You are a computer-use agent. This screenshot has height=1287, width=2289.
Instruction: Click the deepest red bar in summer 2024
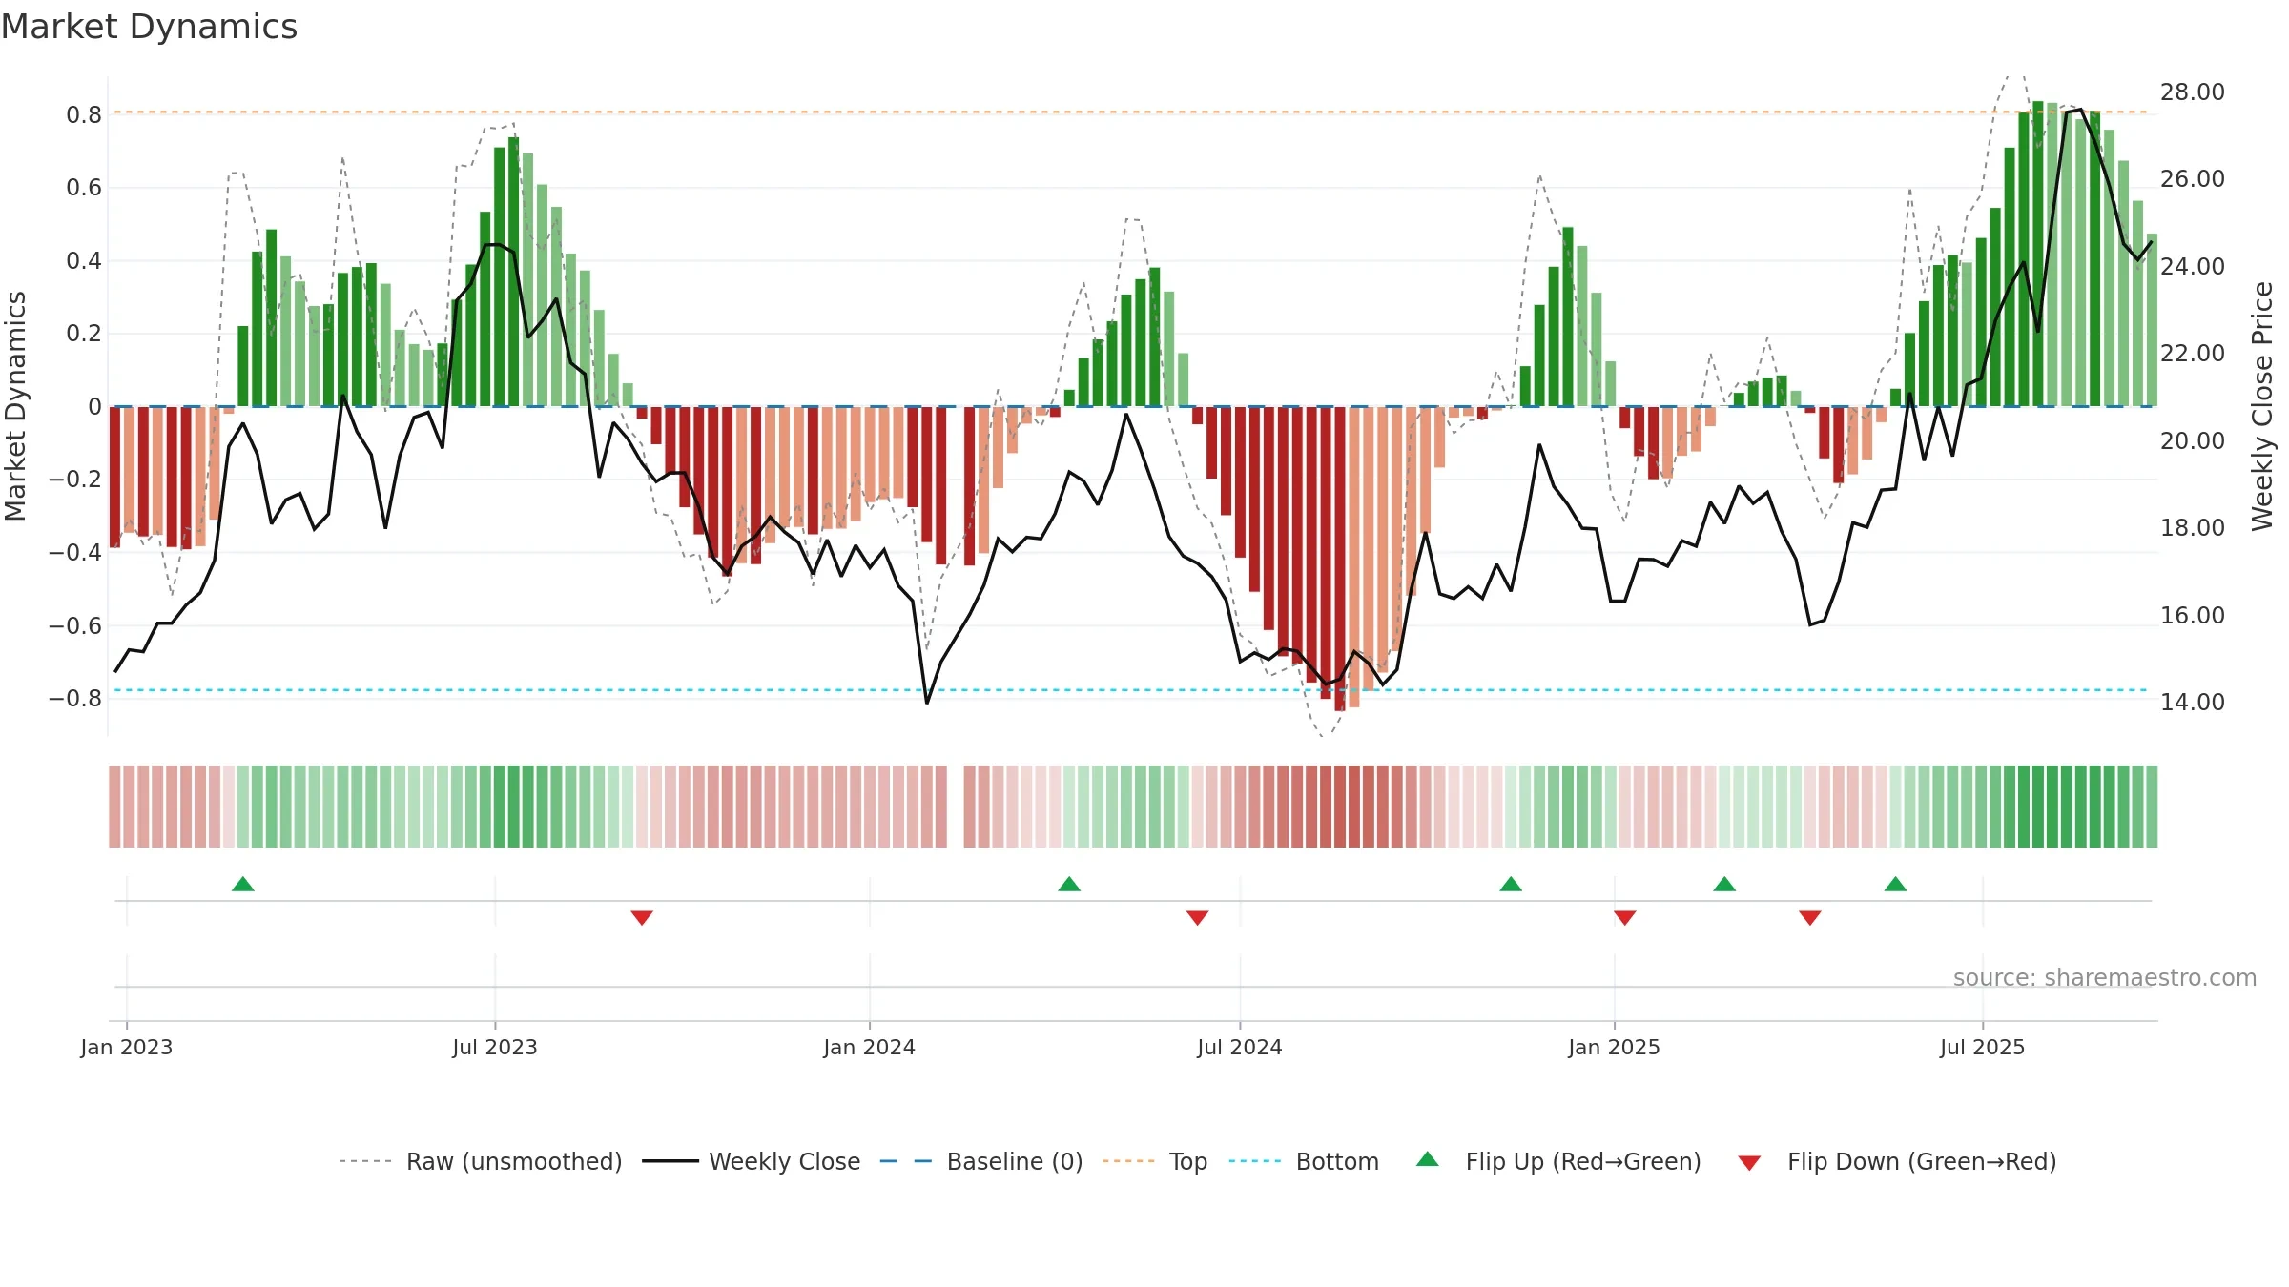click(x=1340, y=559)
